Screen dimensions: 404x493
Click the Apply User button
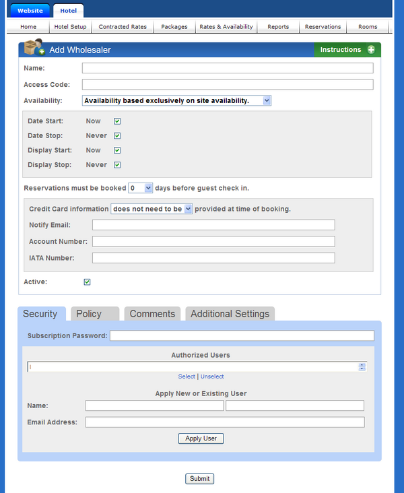point(201,438)
